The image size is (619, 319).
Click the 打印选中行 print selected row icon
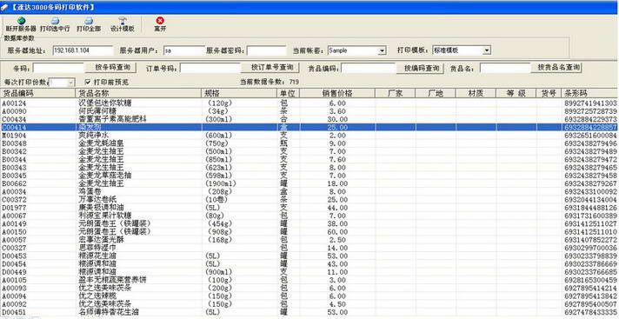click(x=55, y=21)
